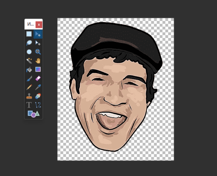Pick the Recolor tool

point(38,96)
